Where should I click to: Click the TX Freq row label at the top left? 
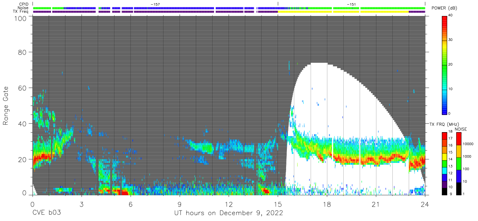coord(21,11)
